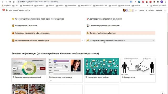Bookmark page with the star icon
The image size is (168, 94).
tap(131, 2)
